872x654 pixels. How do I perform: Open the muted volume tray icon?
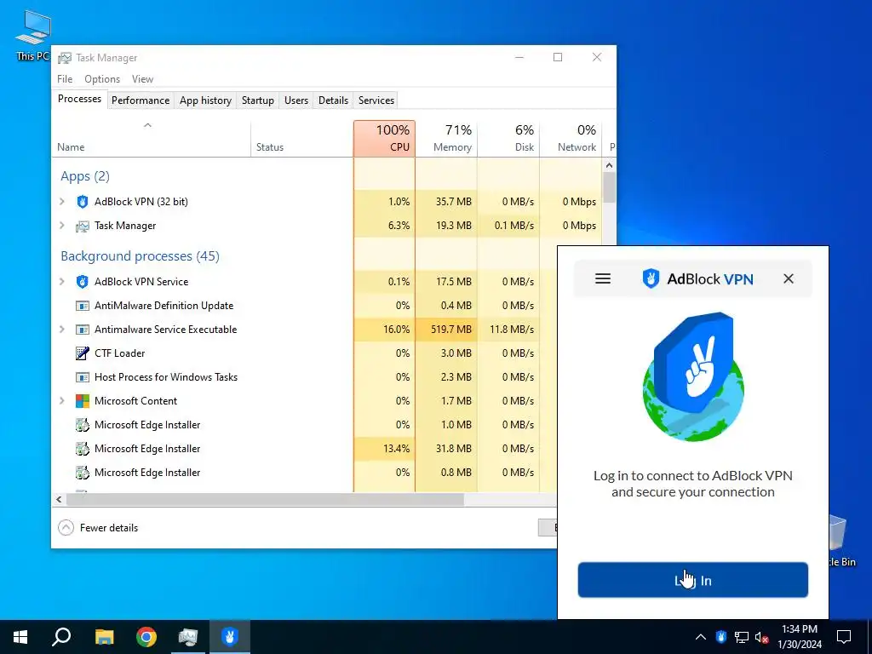click(x=762, y=637)
